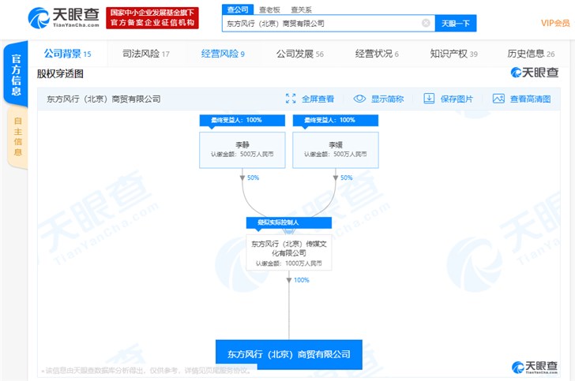The height and width of the screenshot is (381, 575).
Task: Click the 全屏查看 button
Action: click(310, 99)
